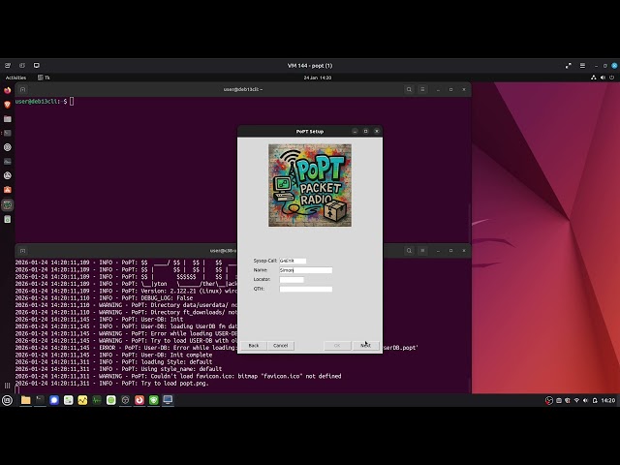Open host terminal in bottom taskbar
The height and width of the screenshot is (465, 620).
coord(40,400)
